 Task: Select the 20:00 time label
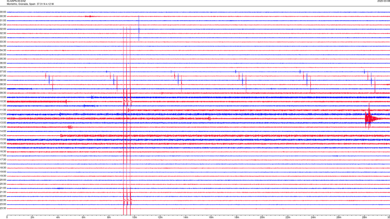3,180
